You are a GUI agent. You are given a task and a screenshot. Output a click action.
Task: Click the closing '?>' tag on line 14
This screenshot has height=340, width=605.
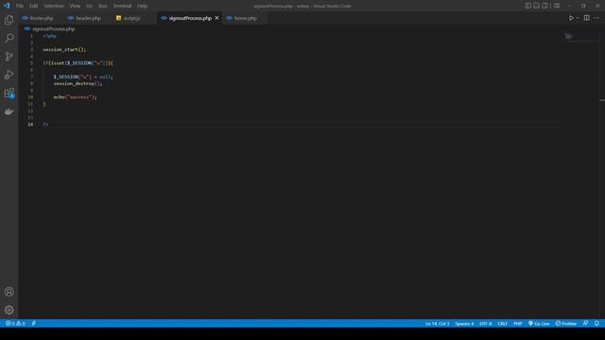(45, 124)
